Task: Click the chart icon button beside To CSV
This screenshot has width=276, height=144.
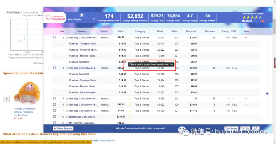Action: (x=256, y=128)
